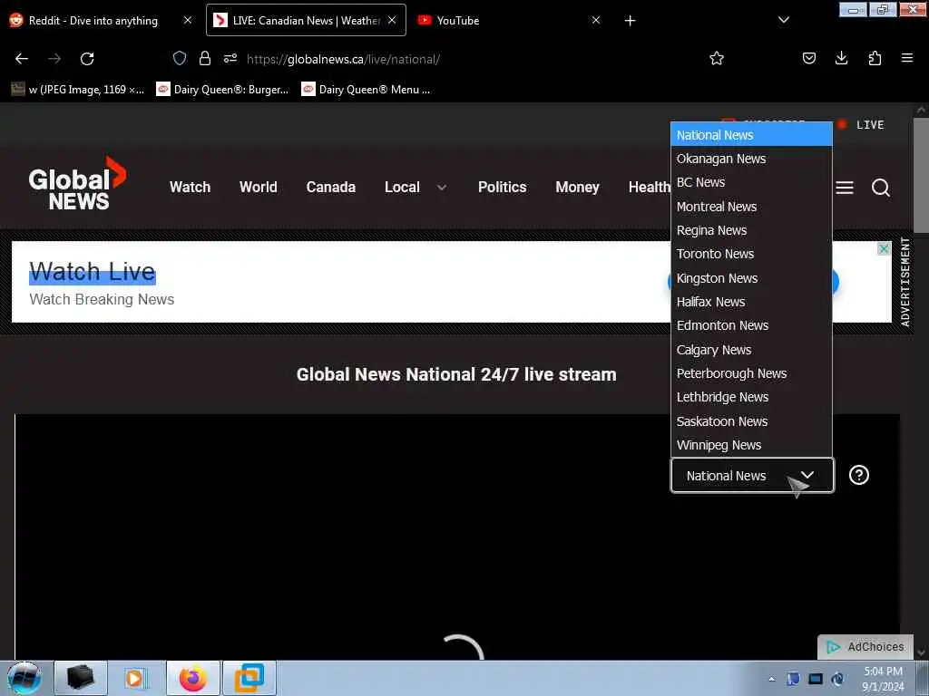Pick Saskatoon News stream
Screen dimensions: 929x696
tap(751, 421)
